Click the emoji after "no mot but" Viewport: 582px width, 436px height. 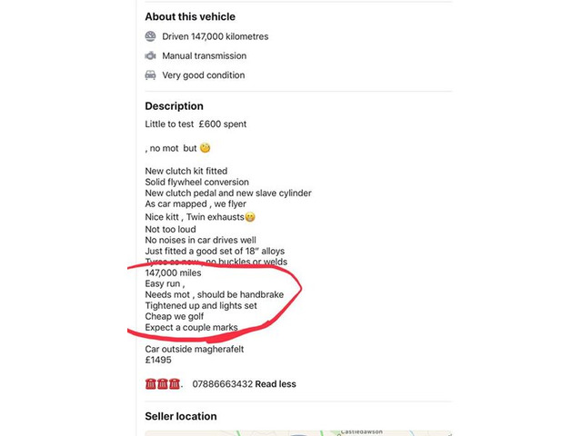point(206,148)
